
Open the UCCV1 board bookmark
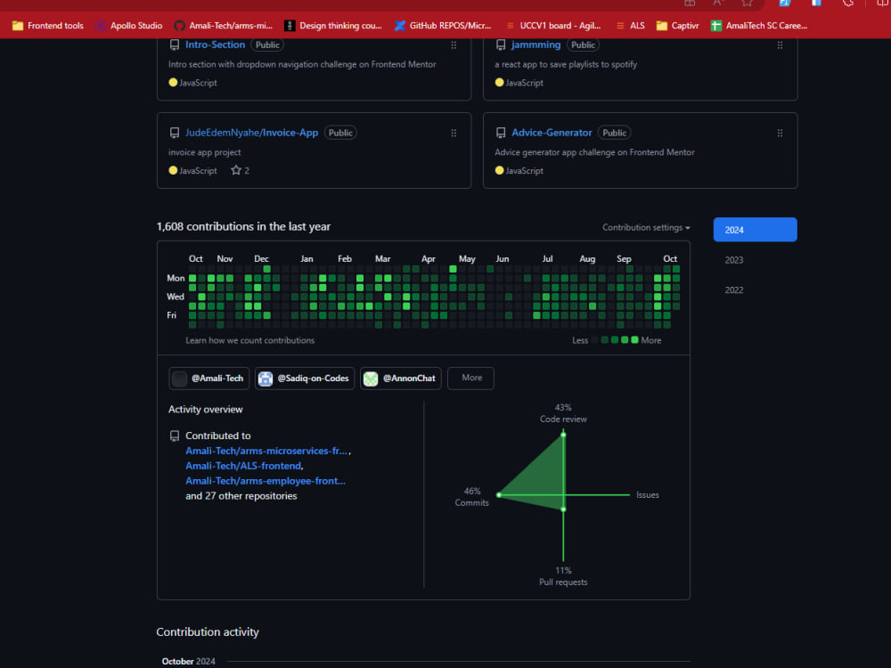coord(553,26)
